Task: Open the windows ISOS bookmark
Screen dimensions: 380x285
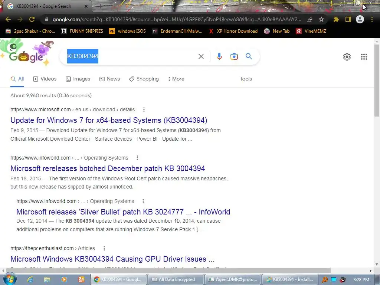Action: tap(128, 31)
